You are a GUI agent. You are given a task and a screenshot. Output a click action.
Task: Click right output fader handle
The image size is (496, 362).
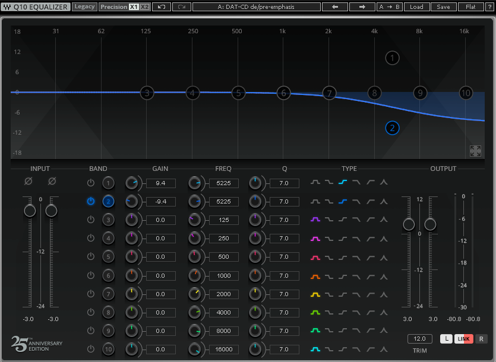(x=430, y=224)
